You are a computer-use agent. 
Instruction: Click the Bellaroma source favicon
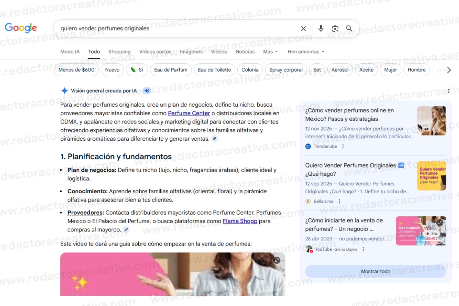[x=308, y=201]
